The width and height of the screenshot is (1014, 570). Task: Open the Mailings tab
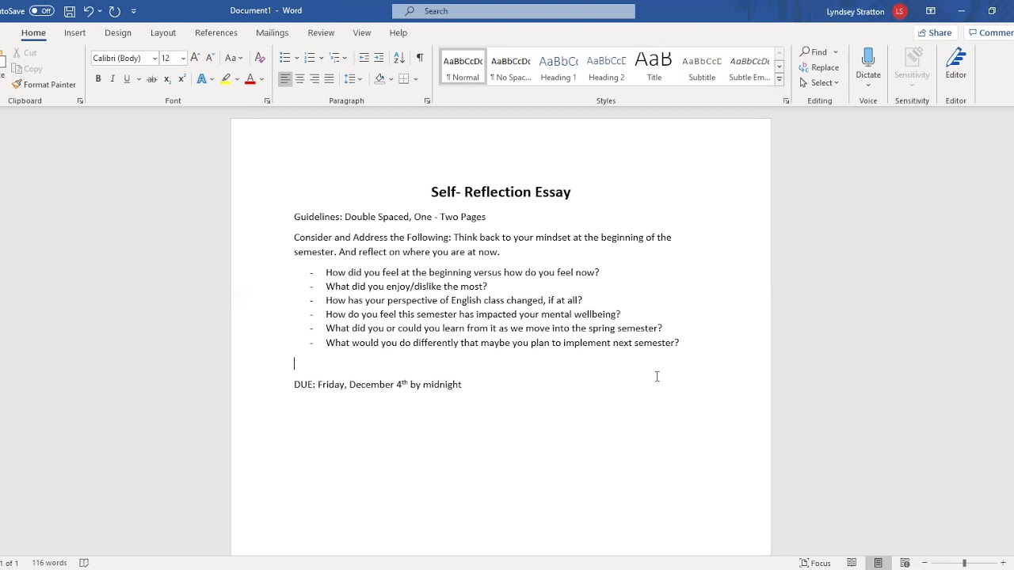point(273,33)
